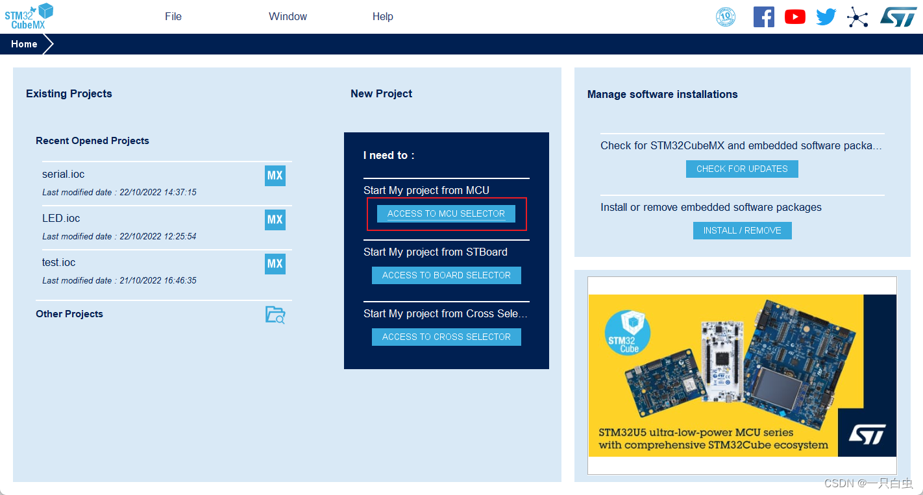Open serial.ioc via its MX icon

click(x=275, y=175)
